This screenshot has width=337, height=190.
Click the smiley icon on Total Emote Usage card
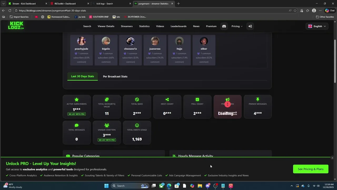[x=137, y=125]
